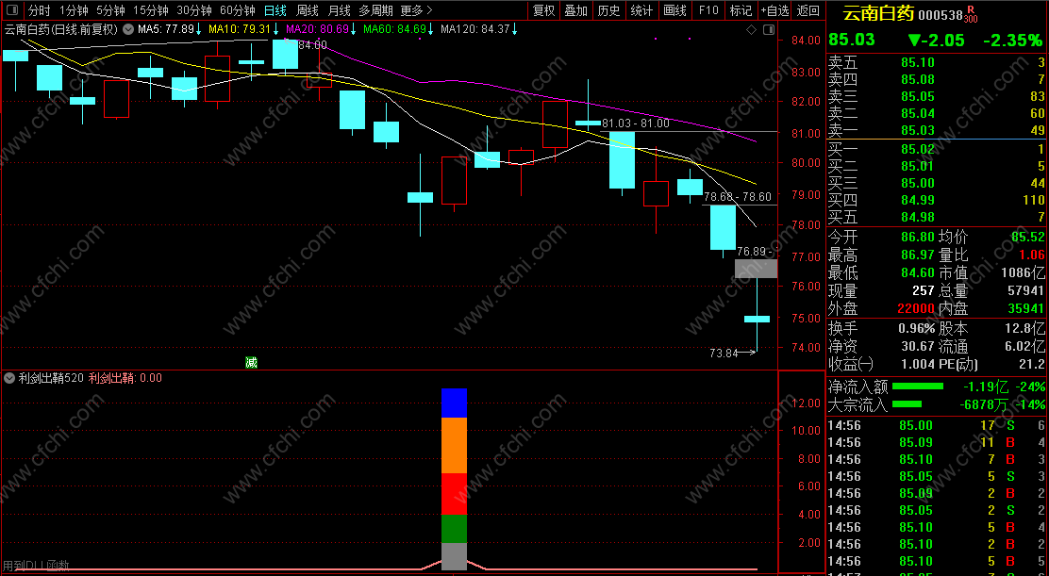The height and width of the screenshot is (576, 1049).
Task: Switch to the 分时 intraday view
Action: tap(40, 10)
